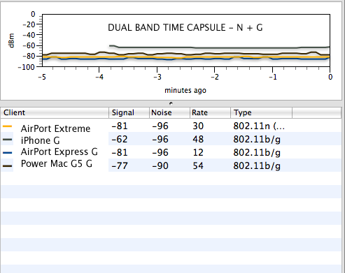
Task: Click rate value 54 for Power Mac G5
Action: coord(198,165)
